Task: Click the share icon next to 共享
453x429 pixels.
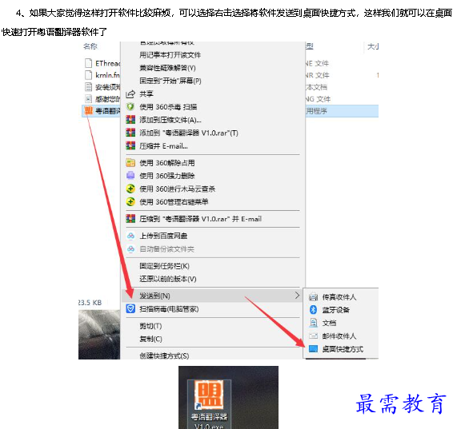Action: coord(130,94)
